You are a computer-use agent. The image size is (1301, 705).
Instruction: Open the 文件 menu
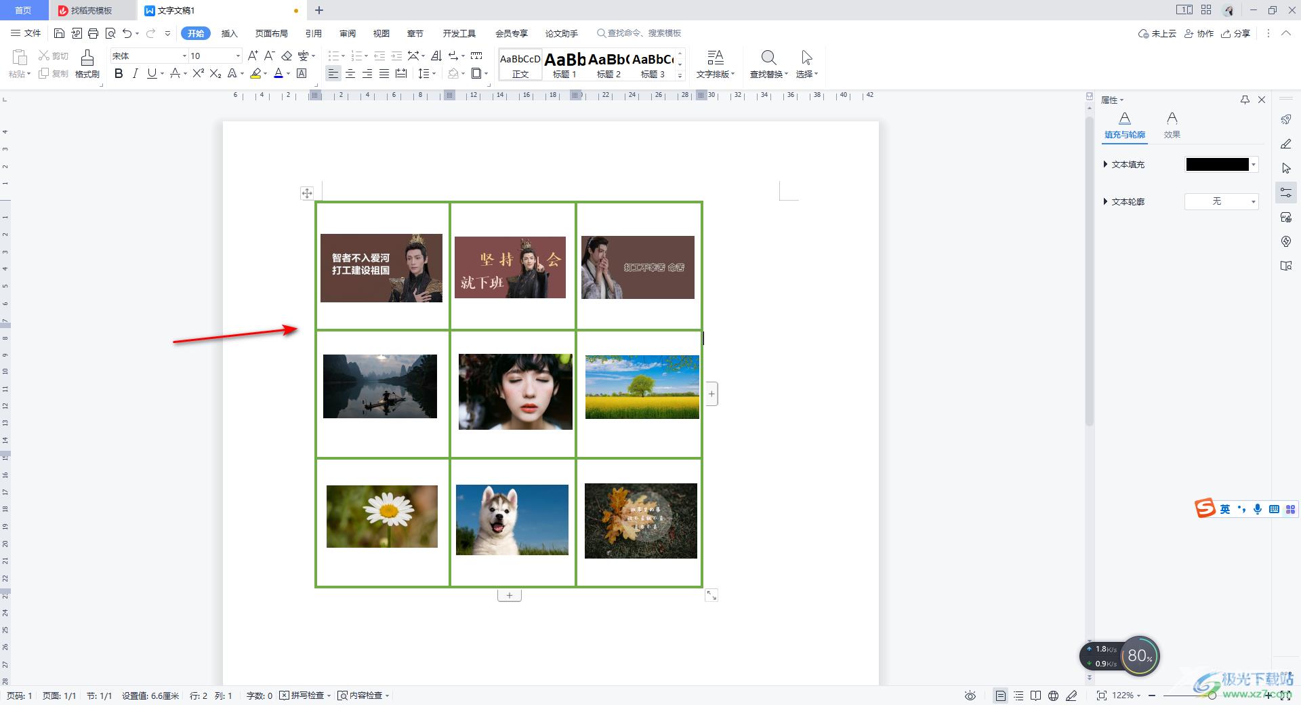point(26,33)
